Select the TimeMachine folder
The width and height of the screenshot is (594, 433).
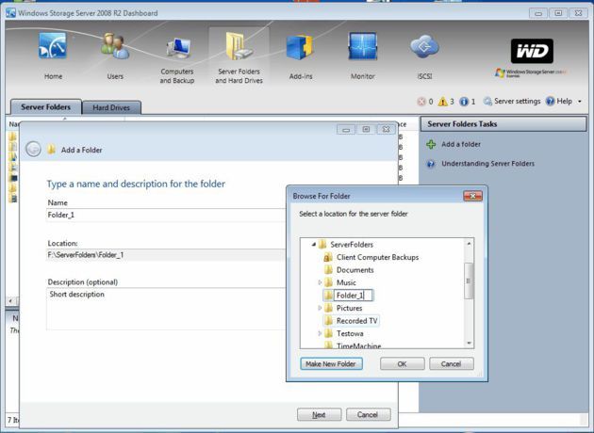click(358, 345)
